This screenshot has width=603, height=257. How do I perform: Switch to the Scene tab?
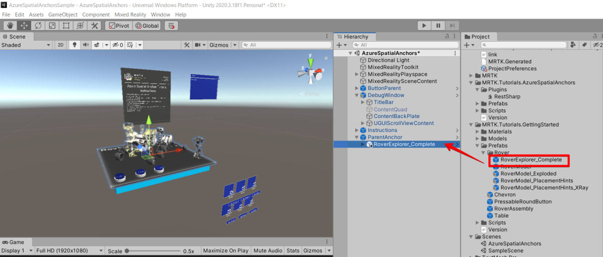point(16,36)
